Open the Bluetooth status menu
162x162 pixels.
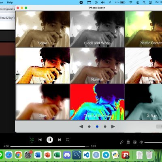pos(110,2)
